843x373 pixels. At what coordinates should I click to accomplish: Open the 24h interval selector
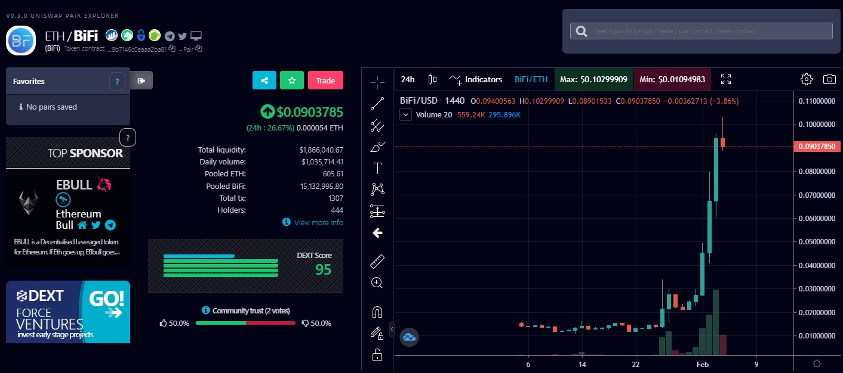408,79
